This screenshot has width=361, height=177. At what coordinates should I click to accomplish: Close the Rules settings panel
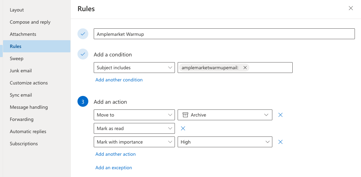[351, 8]
